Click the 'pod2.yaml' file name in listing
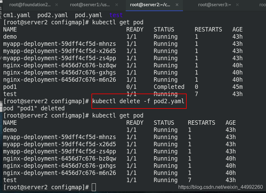266x193 pixels. point(53,15)
